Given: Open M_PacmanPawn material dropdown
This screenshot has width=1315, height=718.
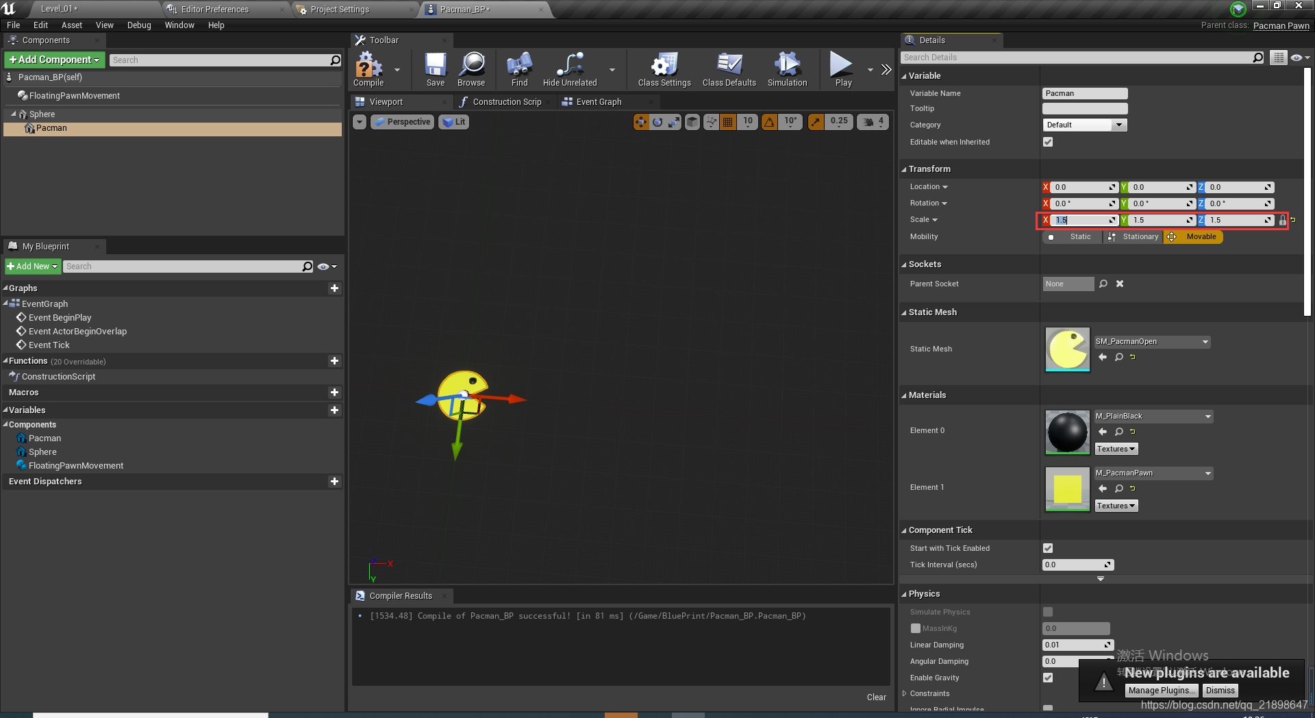Looking at the screenshot, I should (x=1153, y=473).
